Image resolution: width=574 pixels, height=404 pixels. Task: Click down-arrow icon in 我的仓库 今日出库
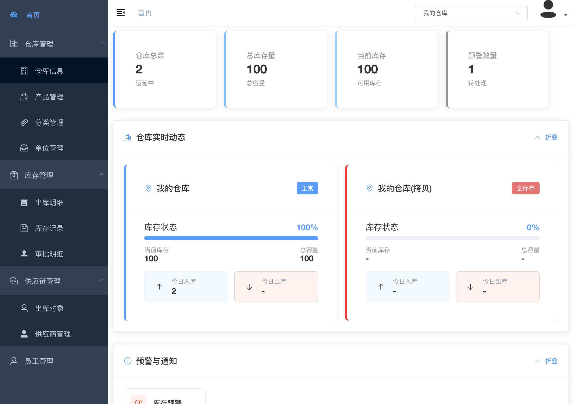pos(249,287)
